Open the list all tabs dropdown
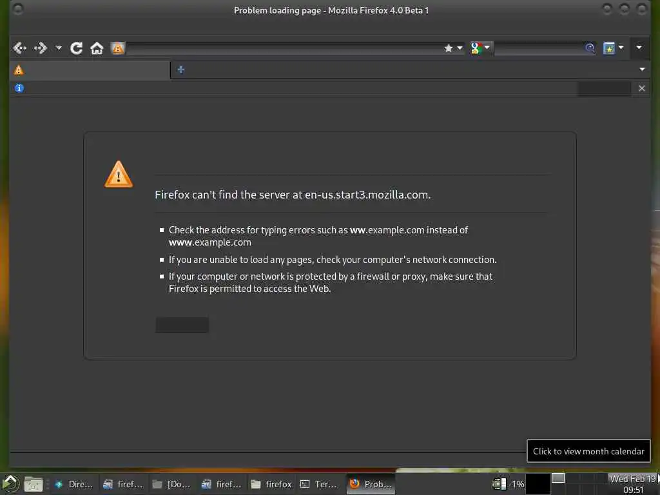 point(642,69)
